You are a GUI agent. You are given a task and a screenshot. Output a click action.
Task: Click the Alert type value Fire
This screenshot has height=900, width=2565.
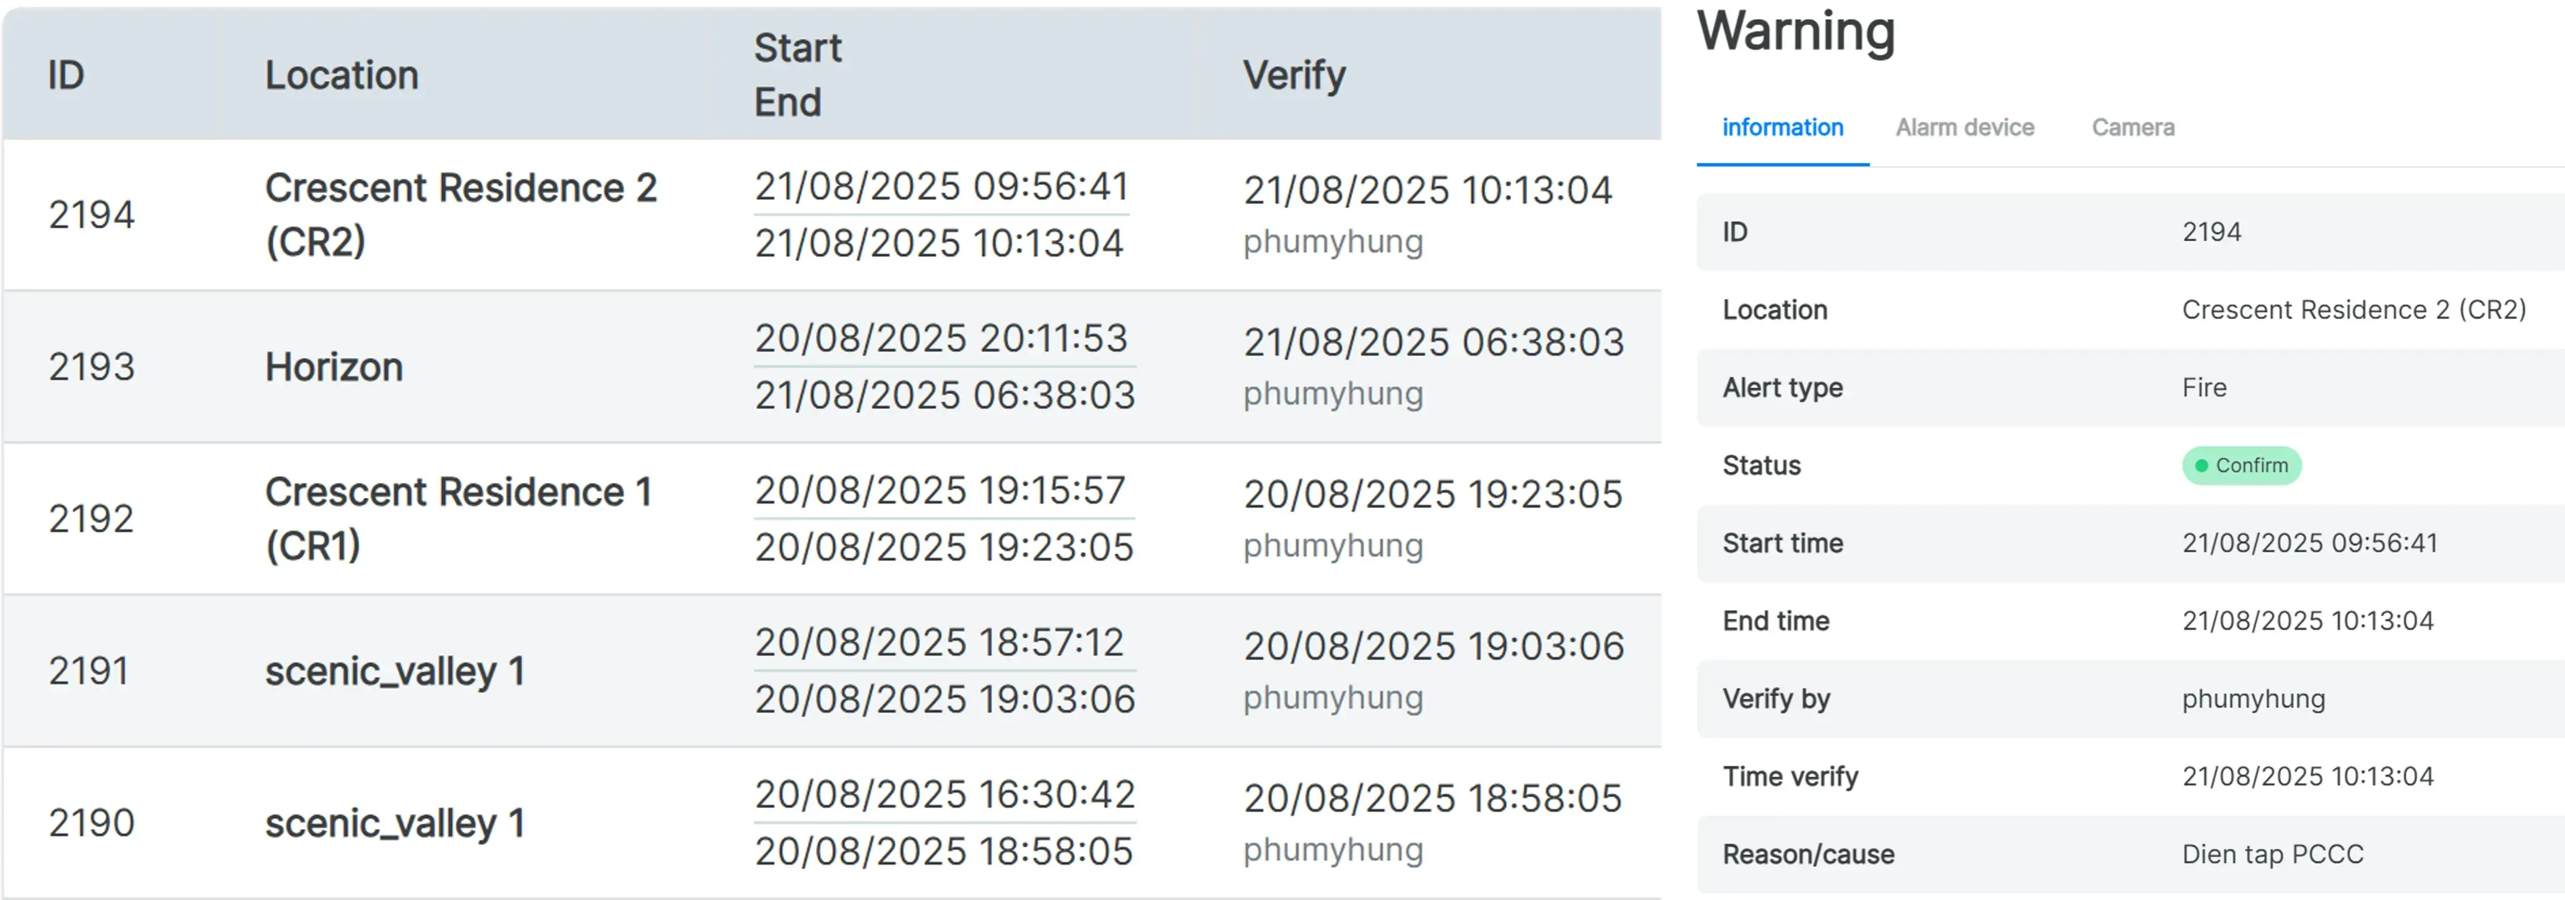(x=2204, y=387)
